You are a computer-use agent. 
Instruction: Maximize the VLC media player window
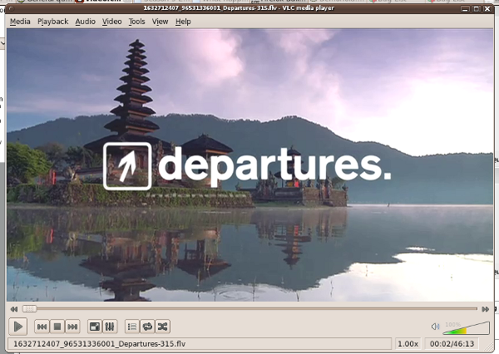pos(476,8)
